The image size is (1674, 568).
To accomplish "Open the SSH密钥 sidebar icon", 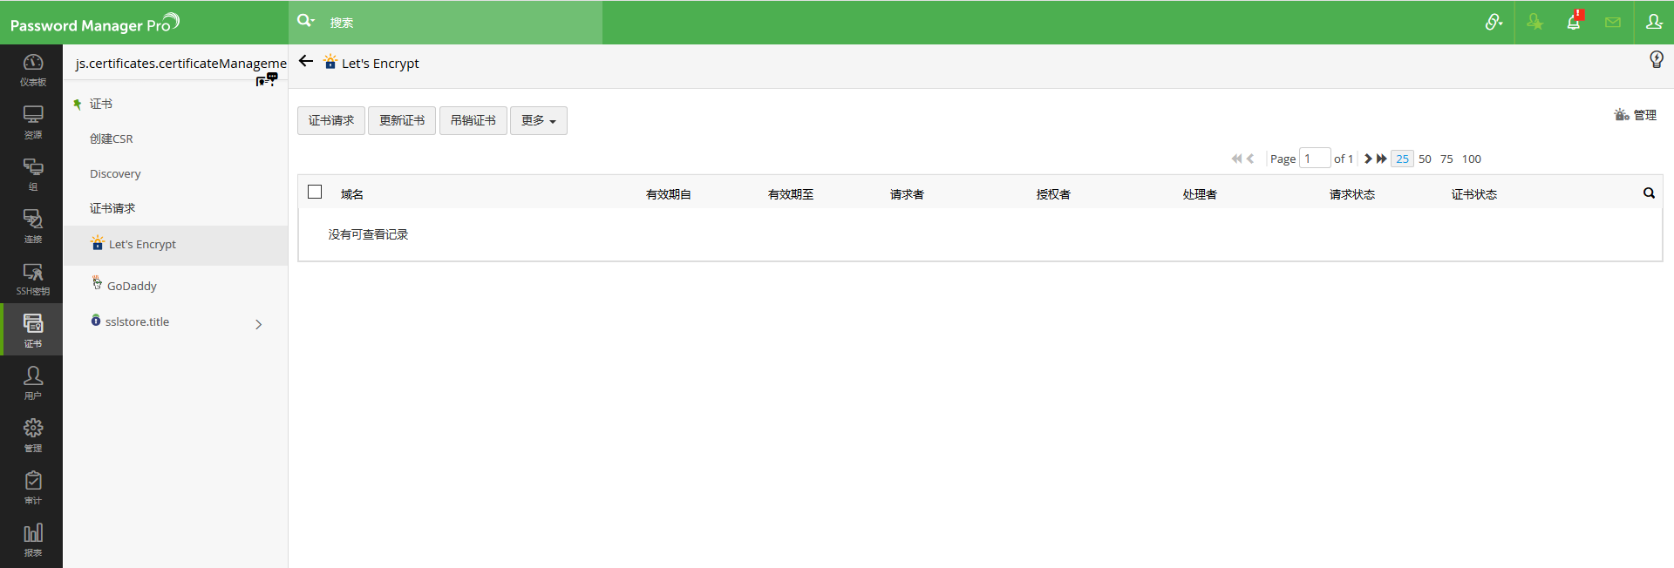I will click(x=32, y=279).
